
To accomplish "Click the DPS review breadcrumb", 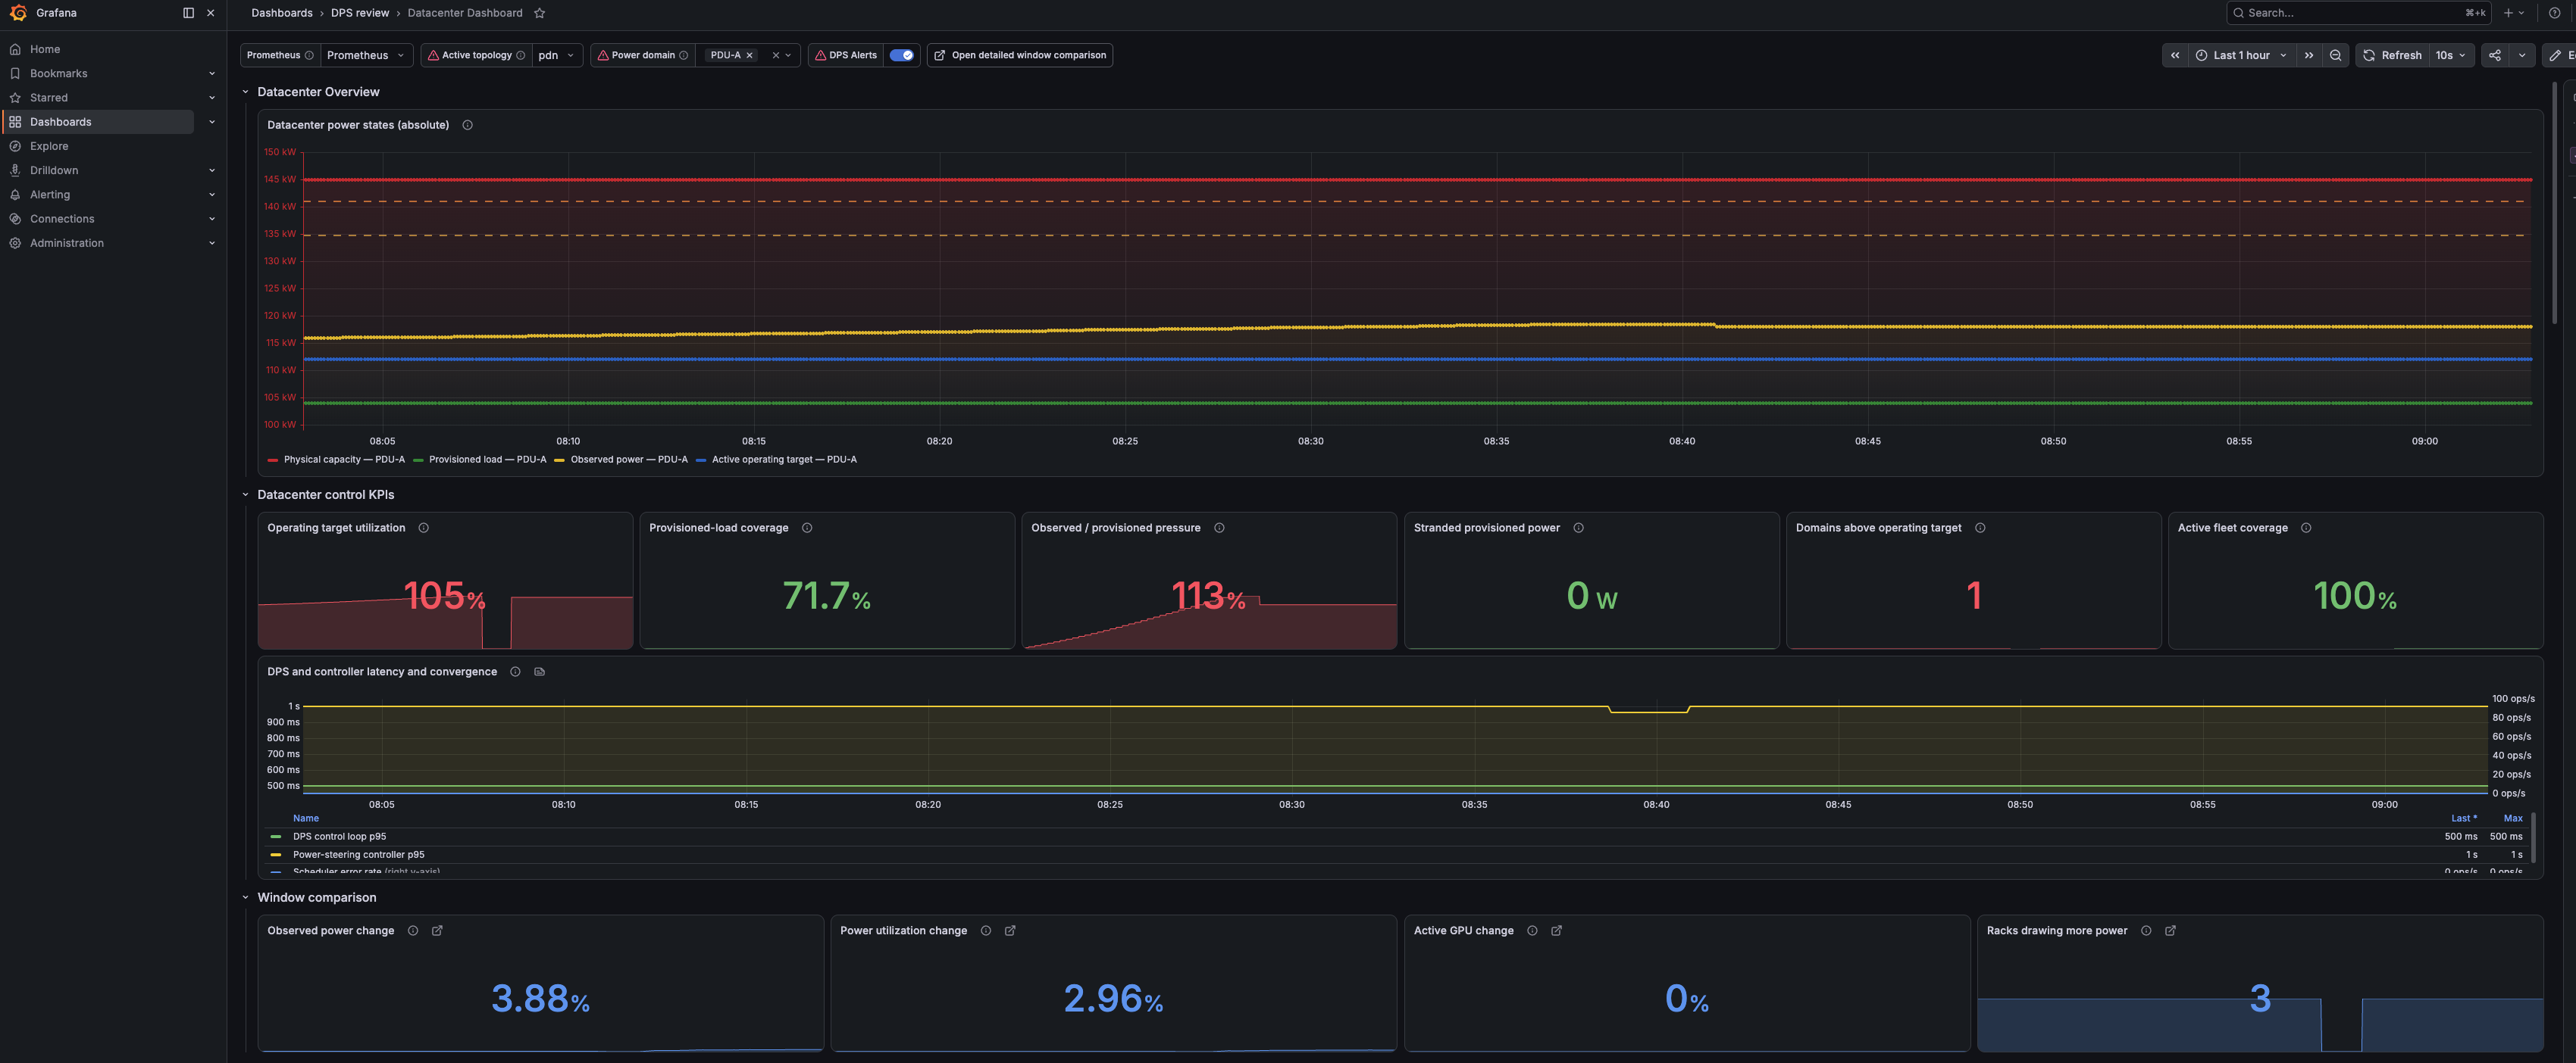I will click(x=360, y=13).
